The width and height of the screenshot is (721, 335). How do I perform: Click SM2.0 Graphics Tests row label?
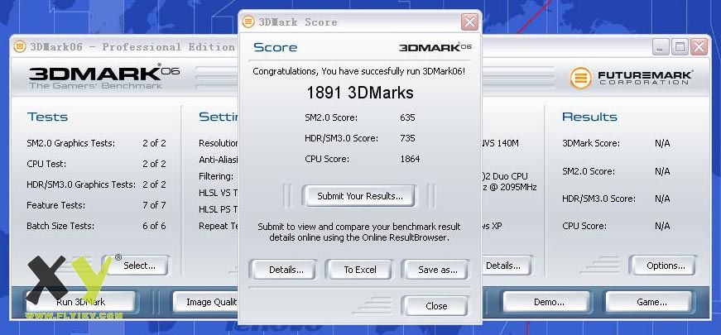[x=71, y=143]
